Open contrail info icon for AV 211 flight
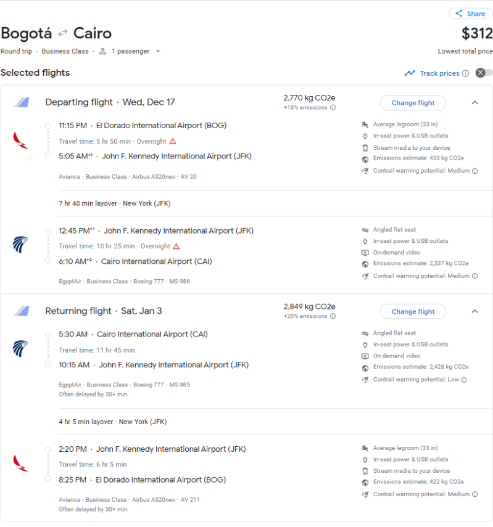 click(x=474, y=494)
